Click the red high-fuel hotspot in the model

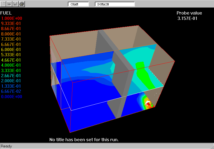click(148, 104)
